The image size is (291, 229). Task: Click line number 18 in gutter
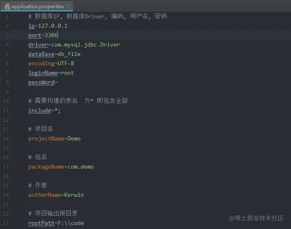pos(6,176)
